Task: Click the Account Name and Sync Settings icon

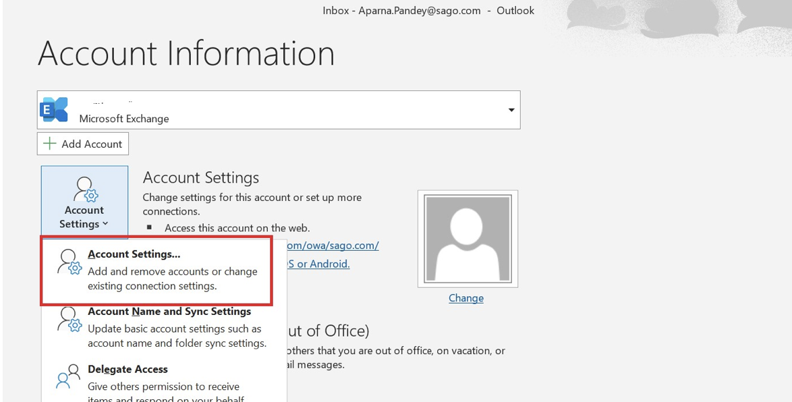Action: (69, 320)
